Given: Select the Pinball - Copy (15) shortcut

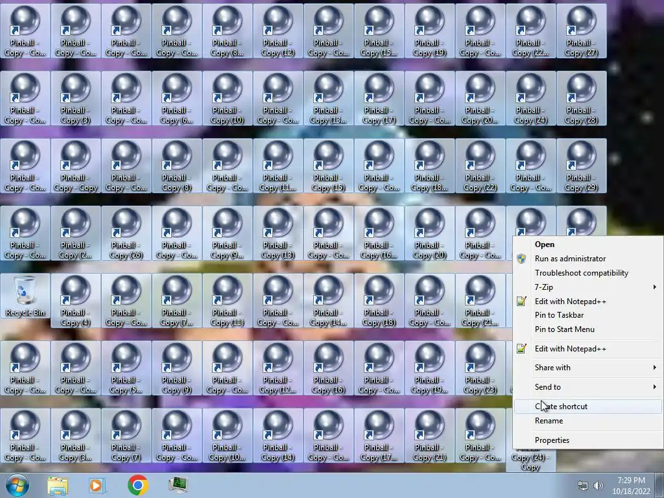Looking at the screenshot, I should [x=328, y=165].
